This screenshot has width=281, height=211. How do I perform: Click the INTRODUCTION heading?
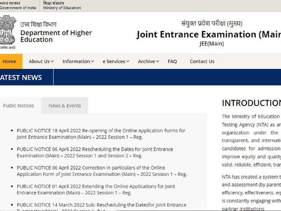[251, 103]
